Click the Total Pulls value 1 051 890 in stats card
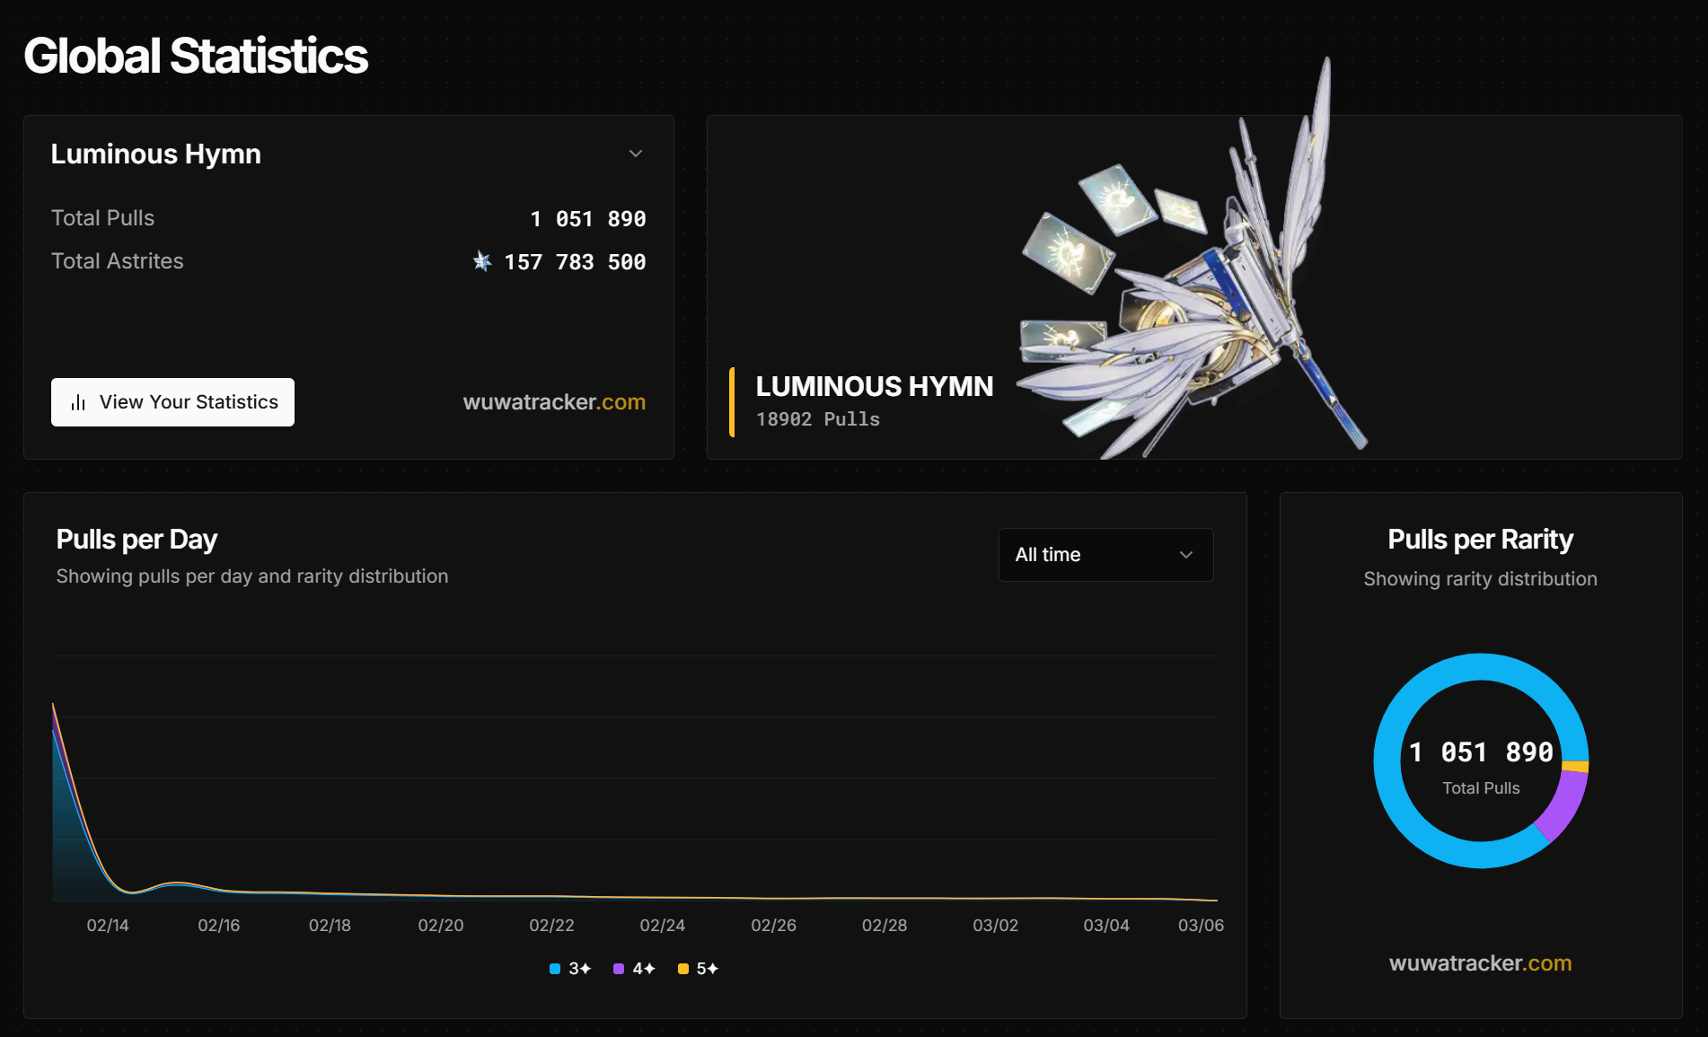This screenshot has height=1037, width=1708. click(587, 219)
